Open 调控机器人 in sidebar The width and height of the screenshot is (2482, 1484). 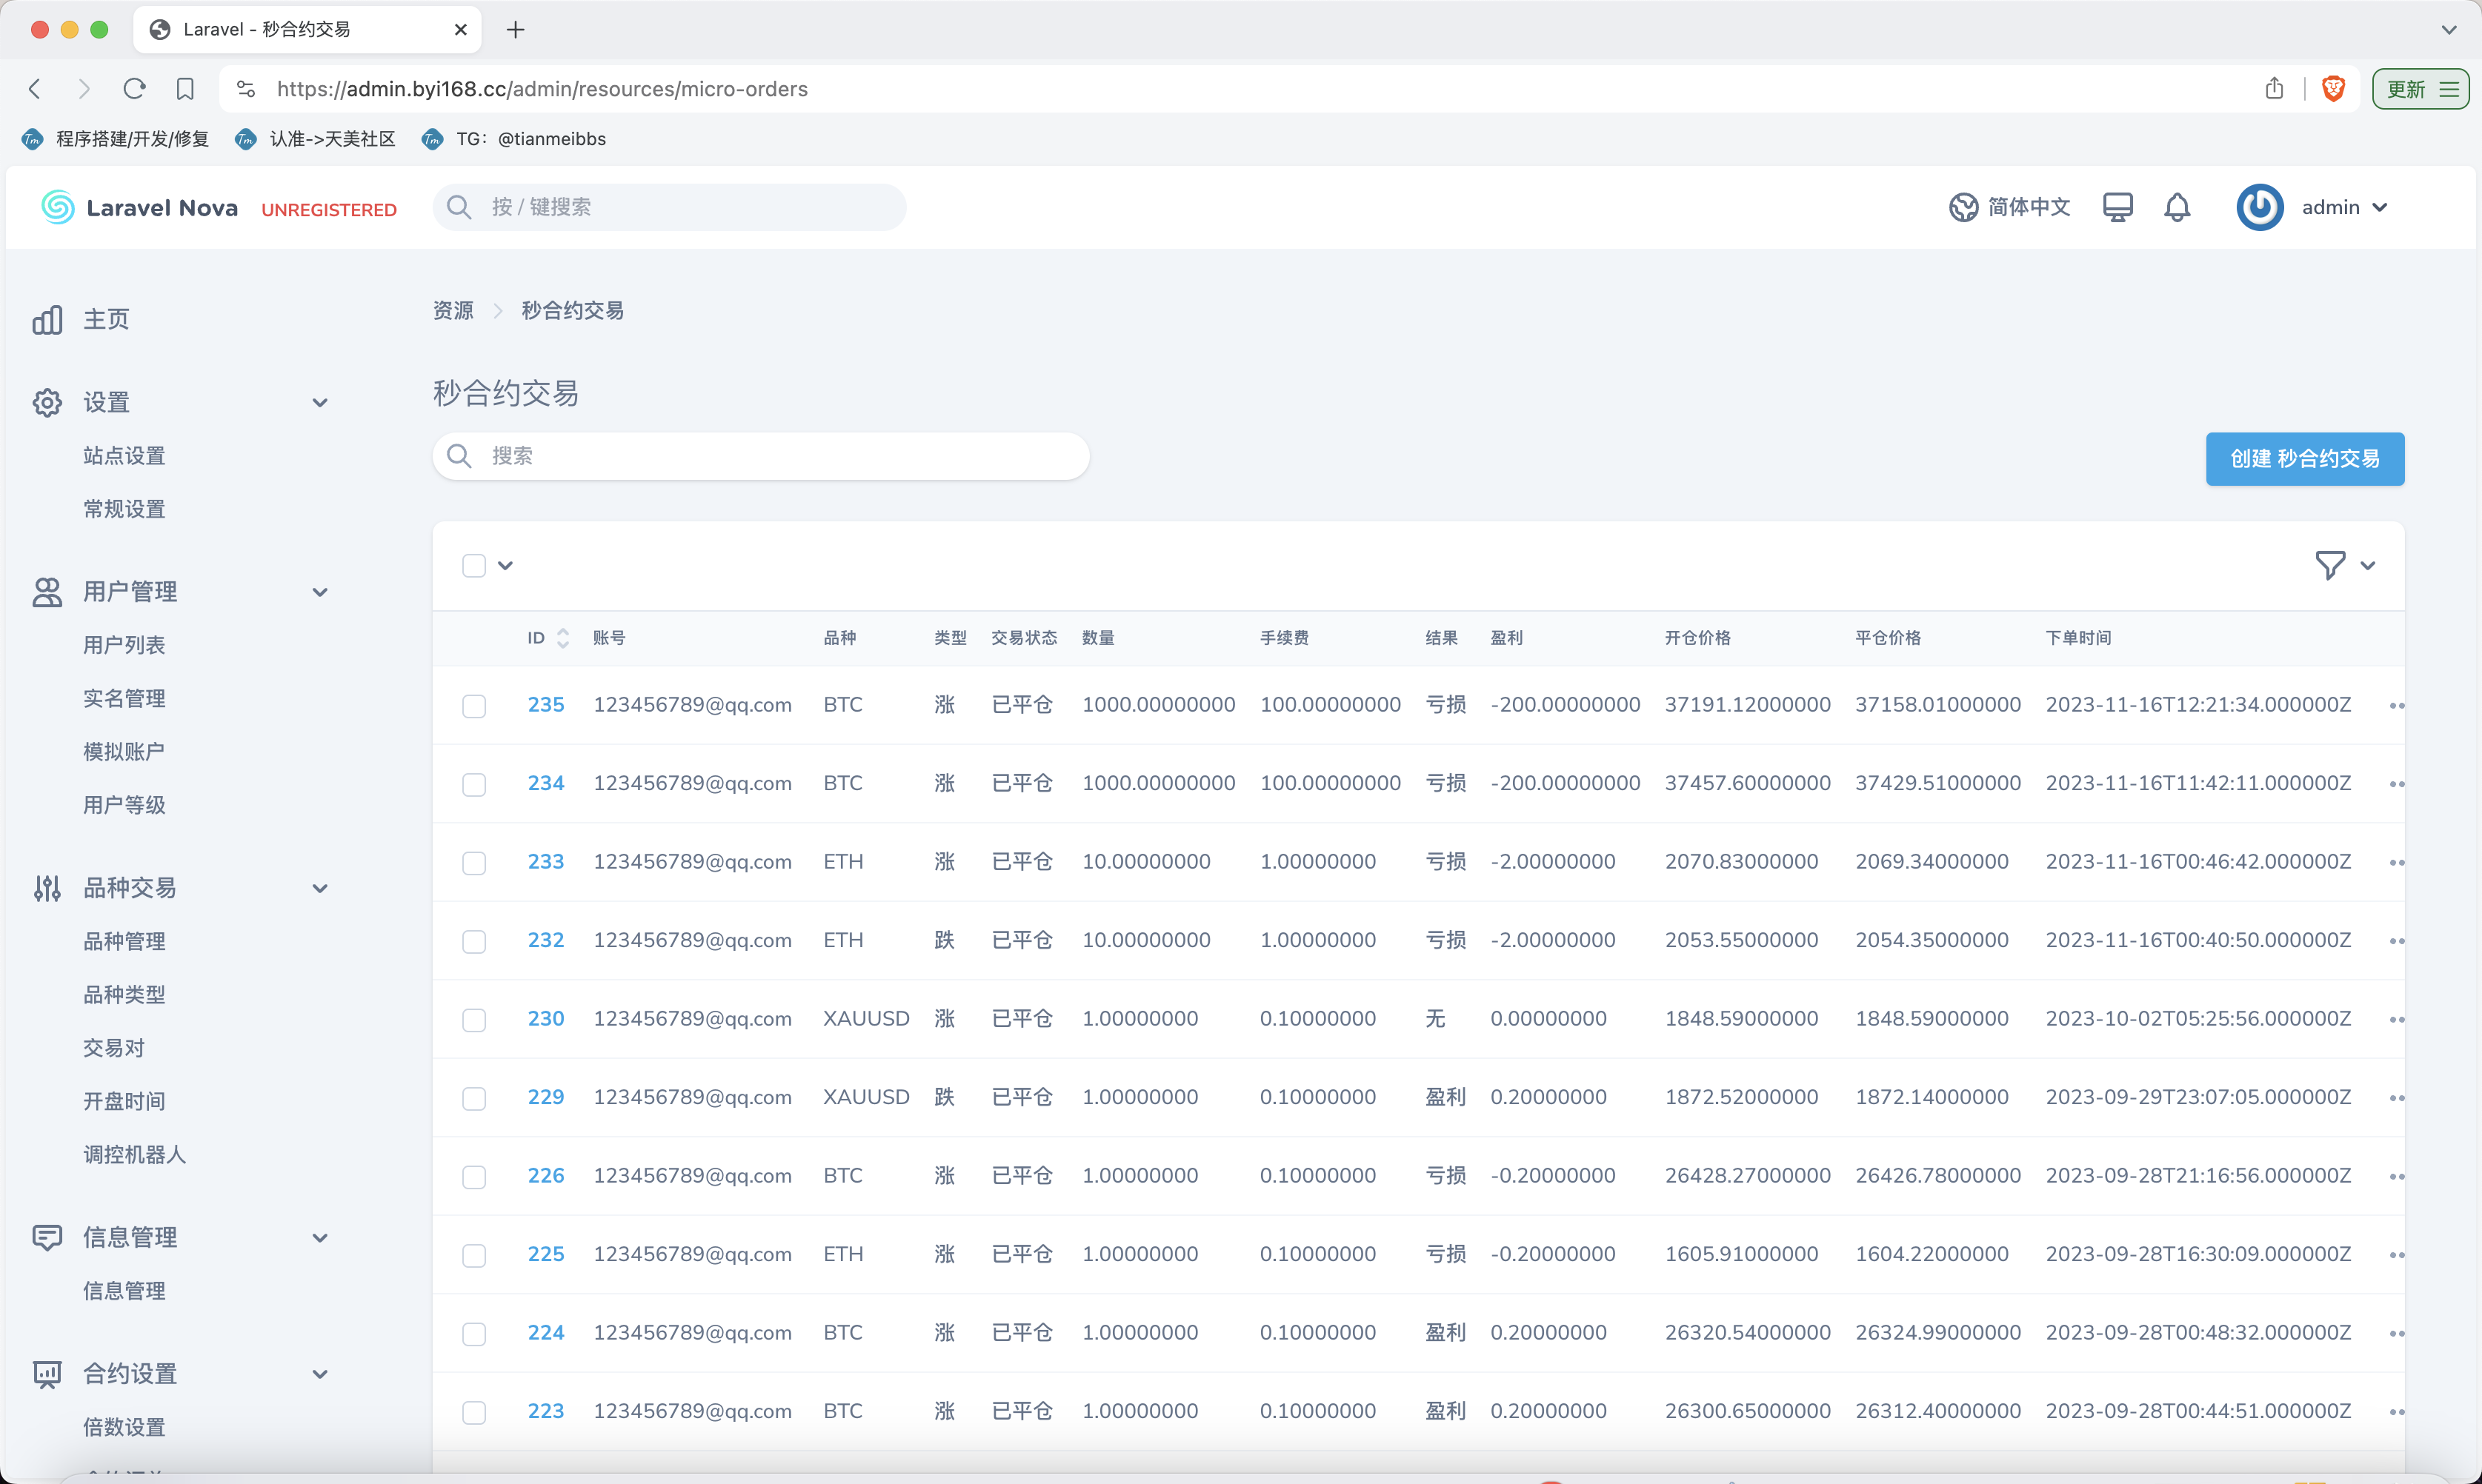tap(134, 1154)
